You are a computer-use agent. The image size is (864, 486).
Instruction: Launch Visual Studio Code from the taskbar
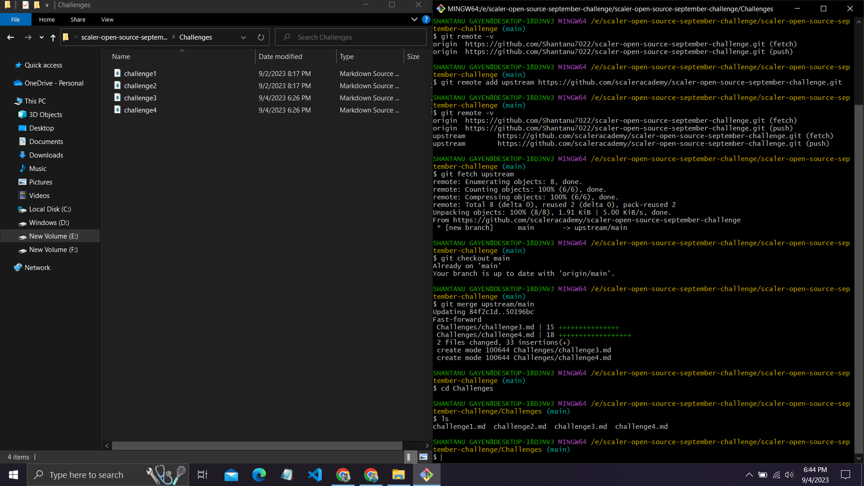[x=315, y=474]
